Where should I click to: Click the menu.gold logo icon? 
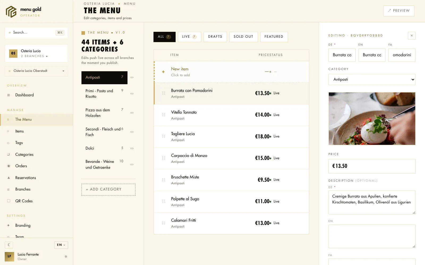point(11,12)
